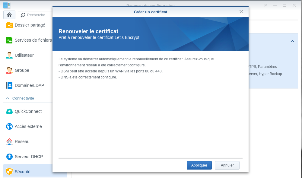The height and width of the screenshot is (178, 302).
Task: Collapse the certificate details panel chevron
Action: tap(292, 41)
